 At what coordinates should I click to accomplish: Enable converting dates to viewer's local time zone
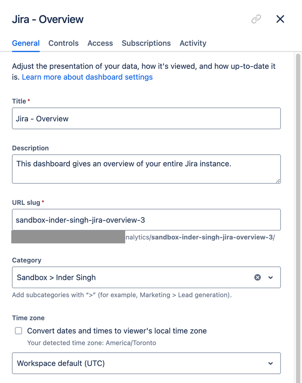(x=18, y=330)
